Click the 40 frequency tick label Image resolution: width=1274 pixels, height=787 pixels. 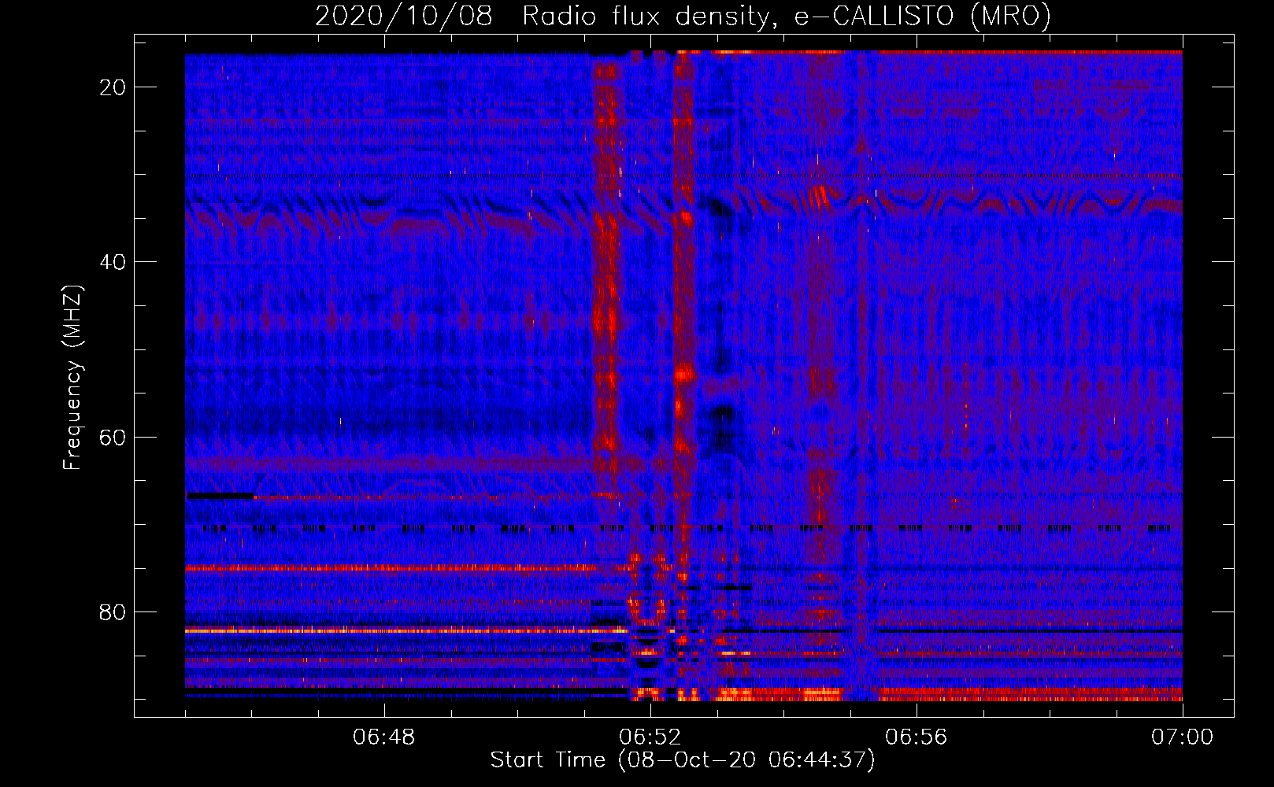tap(113, 262)
